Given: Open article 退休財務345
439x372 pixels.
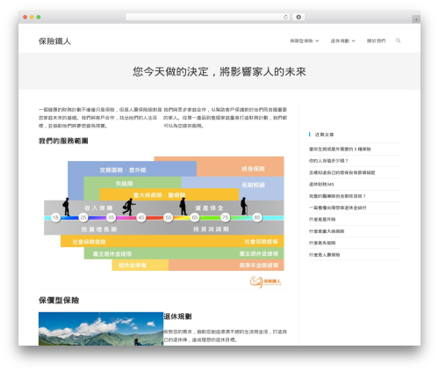Looking at the screenshot, I should coord(321,185).
